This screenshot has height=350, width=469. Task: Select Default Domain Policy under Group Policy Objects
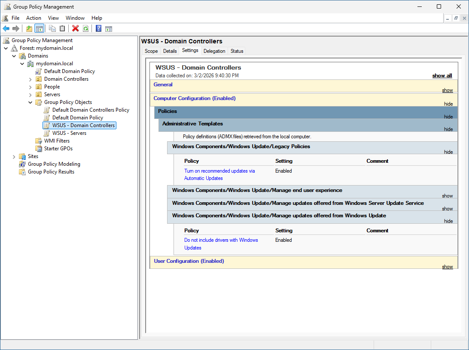(77, 118)
